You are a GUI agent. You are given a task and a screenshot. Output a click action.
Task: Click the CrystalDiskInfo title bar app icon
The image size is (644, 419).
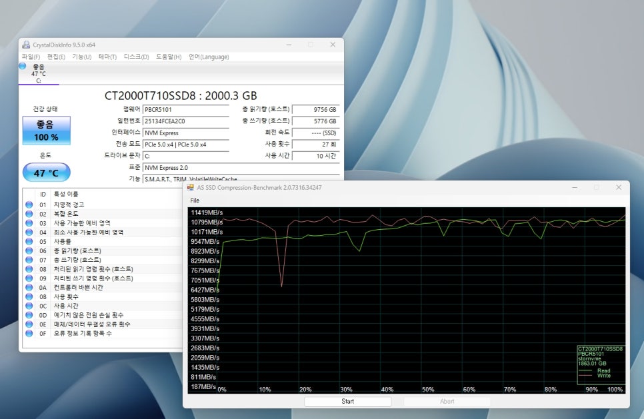point(26,45)
